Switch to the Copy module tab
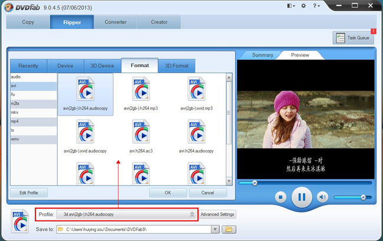 (28, 22)
